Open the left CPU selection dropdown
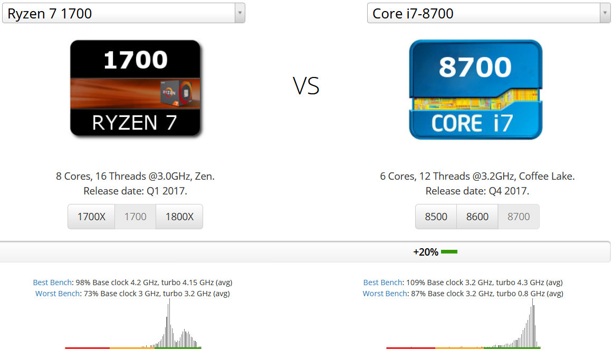 [241, 13]
